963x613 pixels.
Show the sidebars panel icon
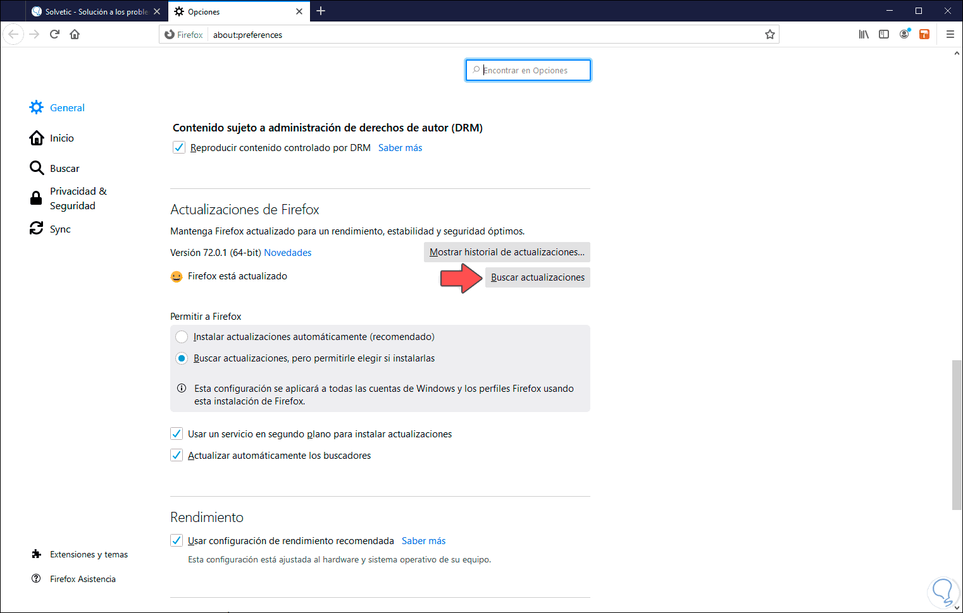pyautogui.click(x=884, y=34)
